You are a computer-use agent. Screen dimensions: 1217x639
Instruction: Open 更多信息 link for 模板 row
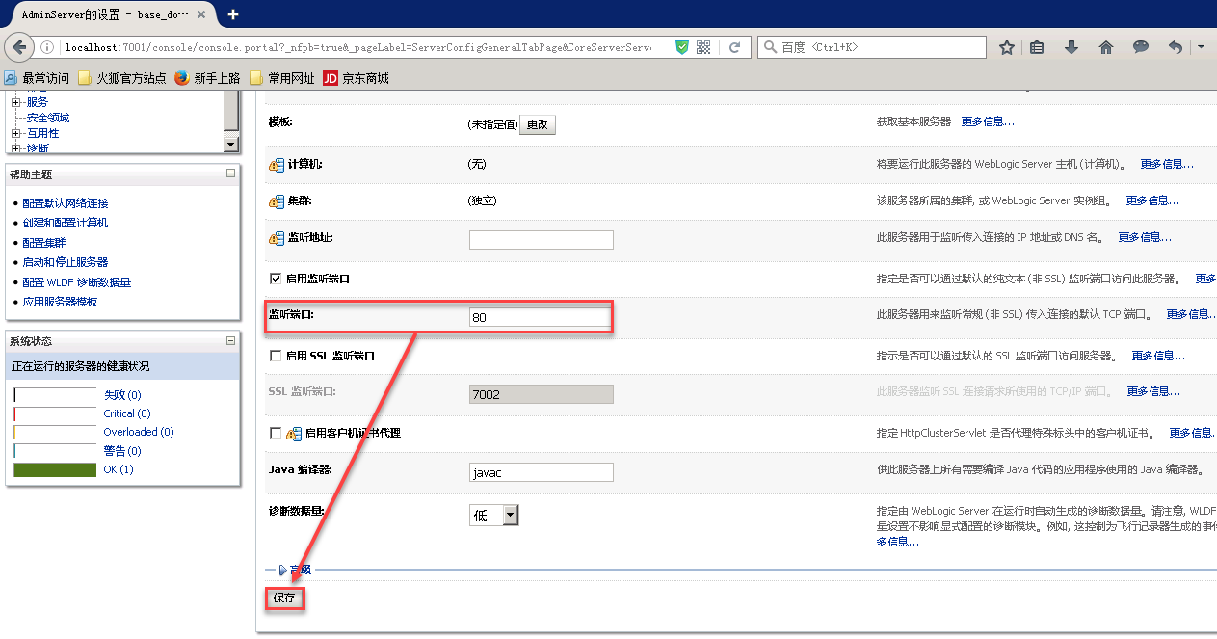(x=988, y=121)
